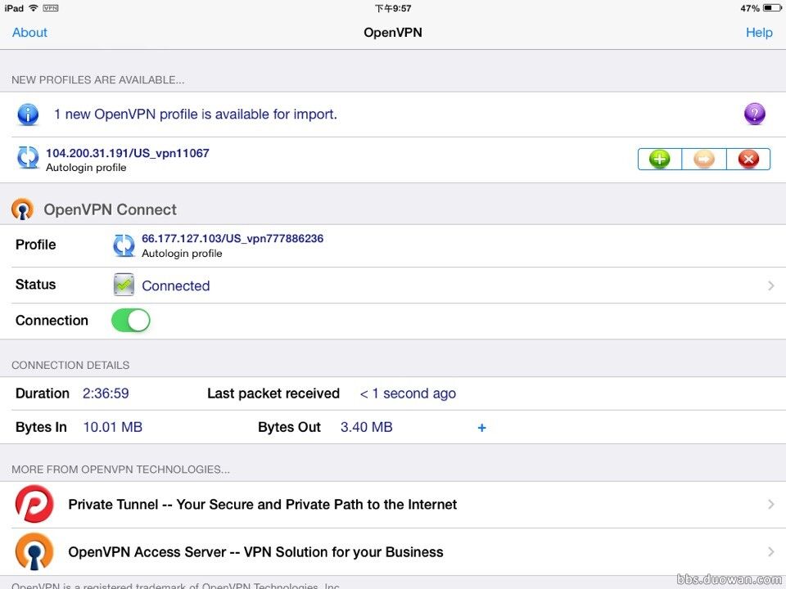Open the About page
Viewport: 786px width, 589px height.
[29, 33]
